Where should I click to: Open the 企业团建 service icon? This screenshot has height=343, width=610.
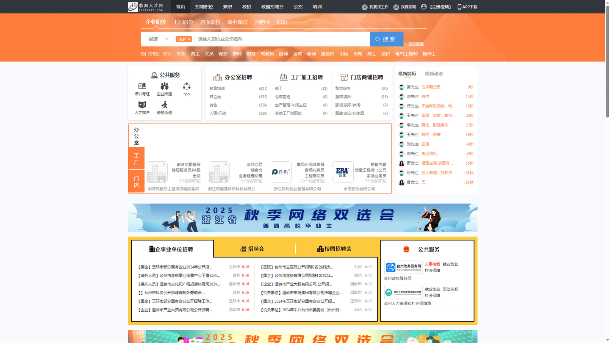point(164,86)
